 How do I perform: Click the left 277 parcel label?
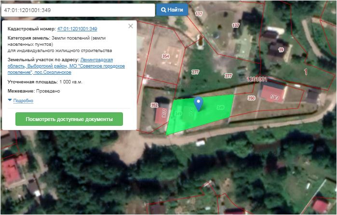(195, 72)
